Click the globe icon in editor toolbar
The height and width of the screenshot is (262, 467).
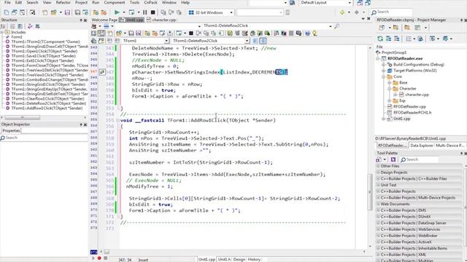(307, 33)
